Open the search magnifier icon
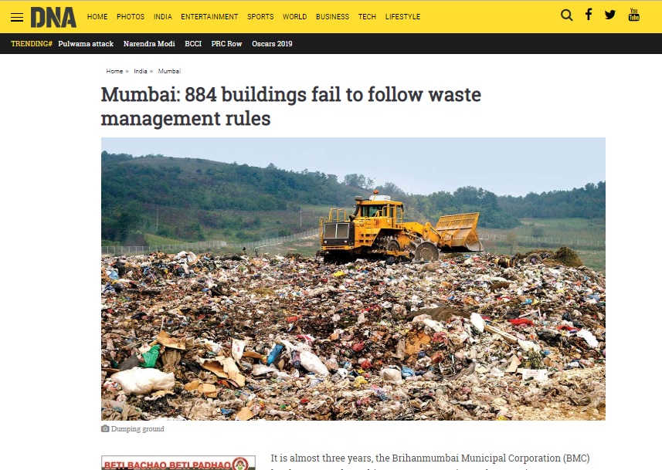 coord(566,15)
